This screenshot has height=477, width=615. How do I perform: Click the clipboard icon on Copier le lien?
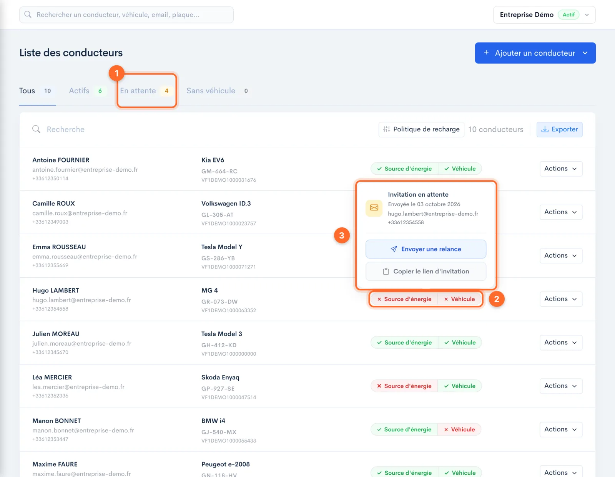tap(386, 272)
